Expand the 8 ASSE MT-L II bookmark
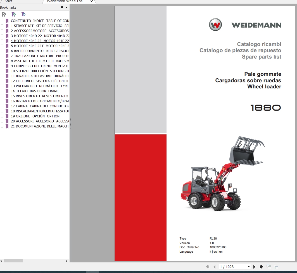The image size is (297, 273). coord(2,61)
